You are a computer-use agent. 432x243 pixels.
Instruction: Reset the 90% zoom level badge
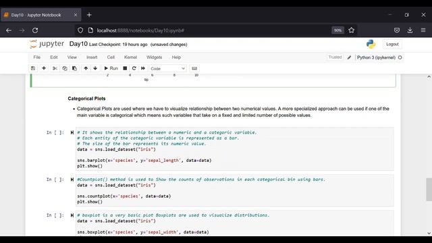[x=337, y=30]
